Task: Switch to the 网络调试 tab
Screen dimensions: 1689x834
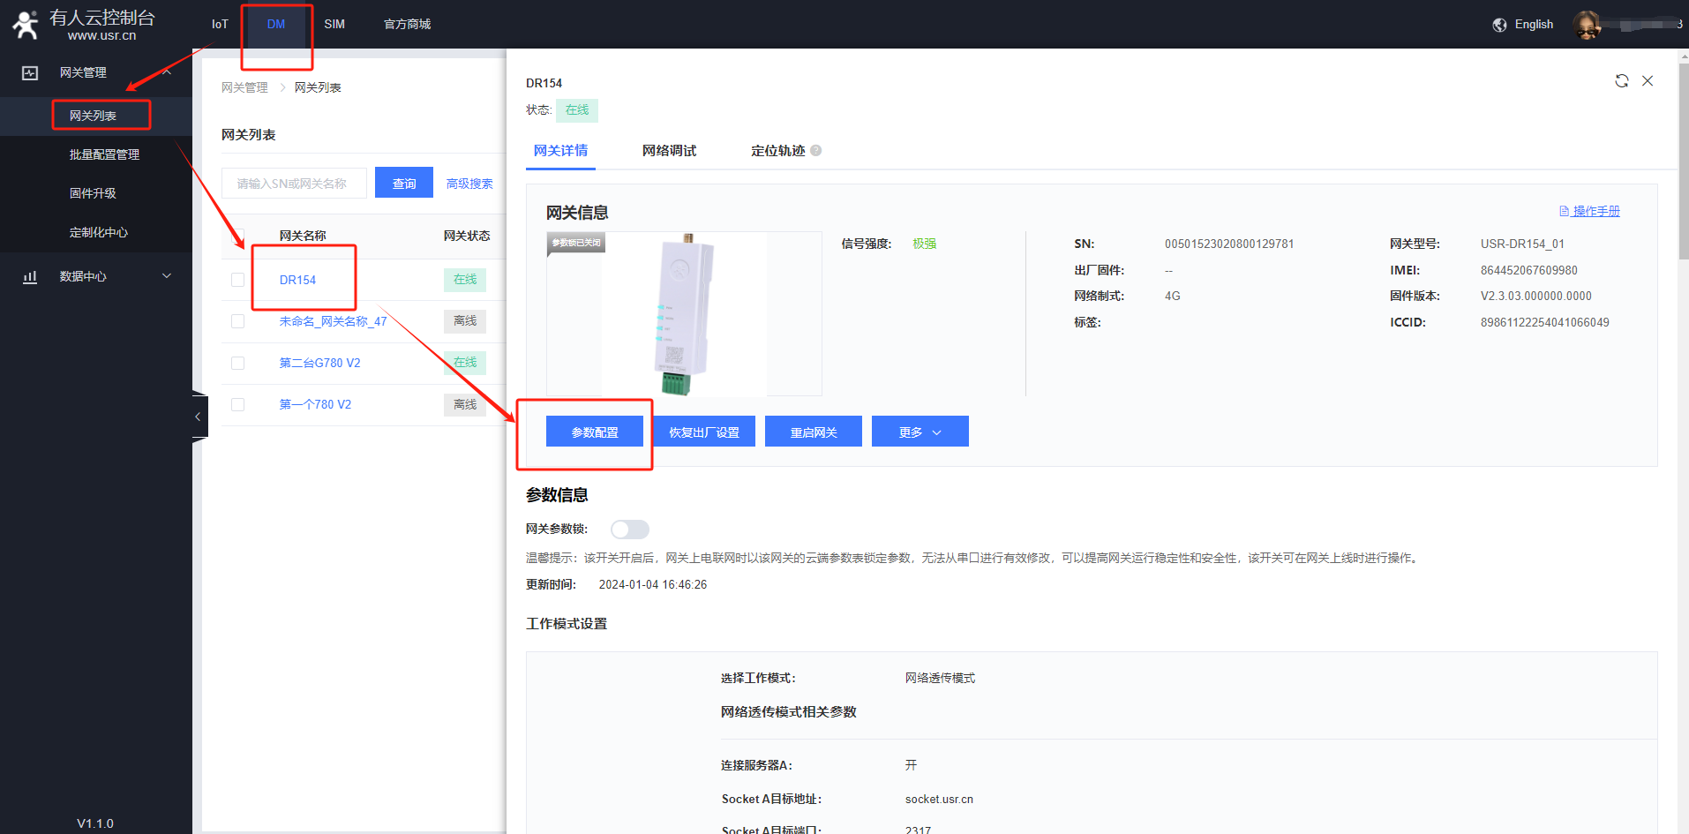Action: [669, 151]
